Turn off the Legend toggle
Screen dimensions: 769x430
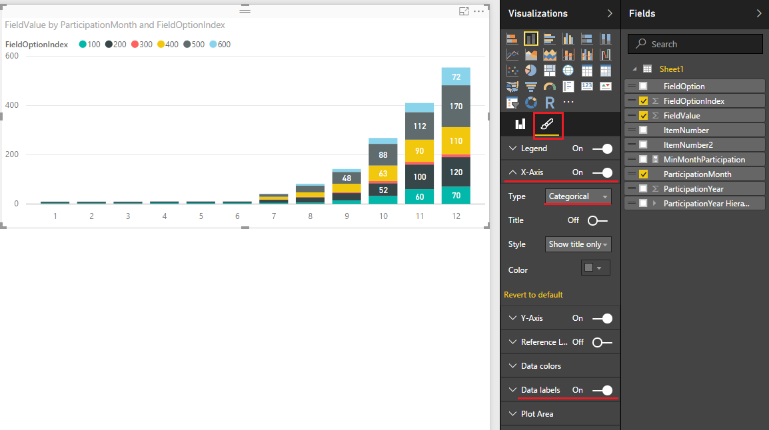click(x=602, y=148)
